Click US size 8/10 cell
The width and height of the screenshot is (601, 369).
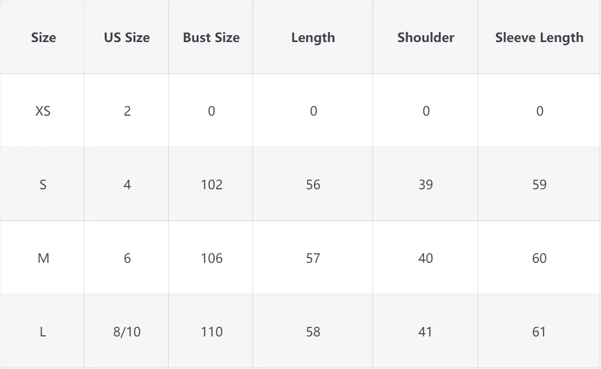click(x=126, y=331)
